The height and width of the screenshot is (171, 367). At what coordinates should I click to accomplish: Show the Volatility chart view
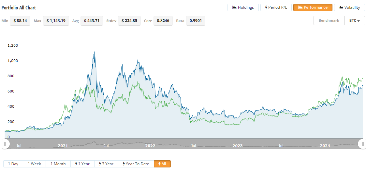[x=349, y=7]
